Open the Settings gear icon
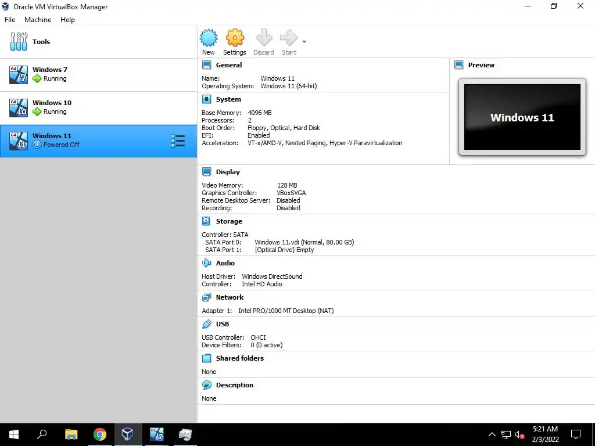 [235, 38]
